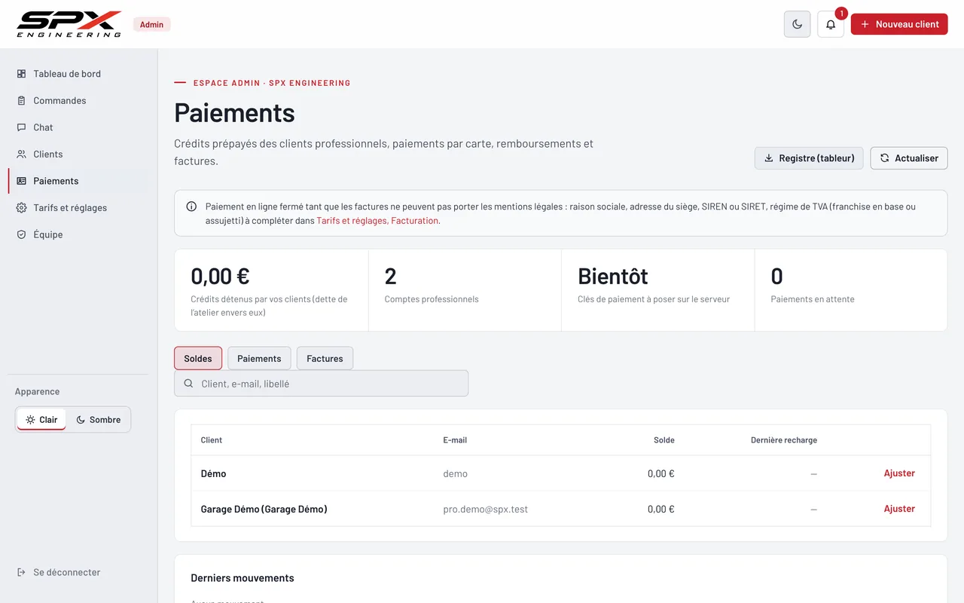Switch to the Factures tab
The width and height of the screenshot is (964, 603).
(x=325, y=359)
